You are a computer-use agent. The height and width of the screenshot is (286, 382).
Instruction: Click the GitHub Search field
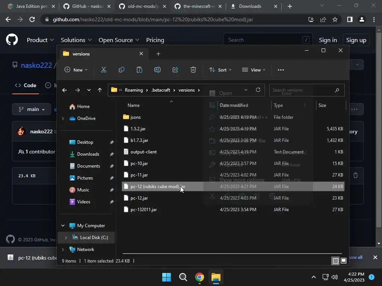point(268,40)
